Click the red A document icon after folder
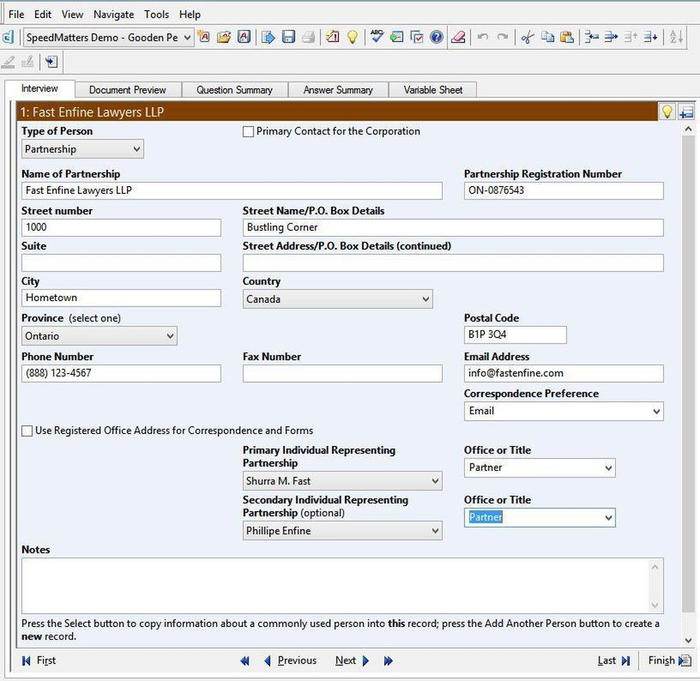The image size is (700, 681). tap(244, 37)
